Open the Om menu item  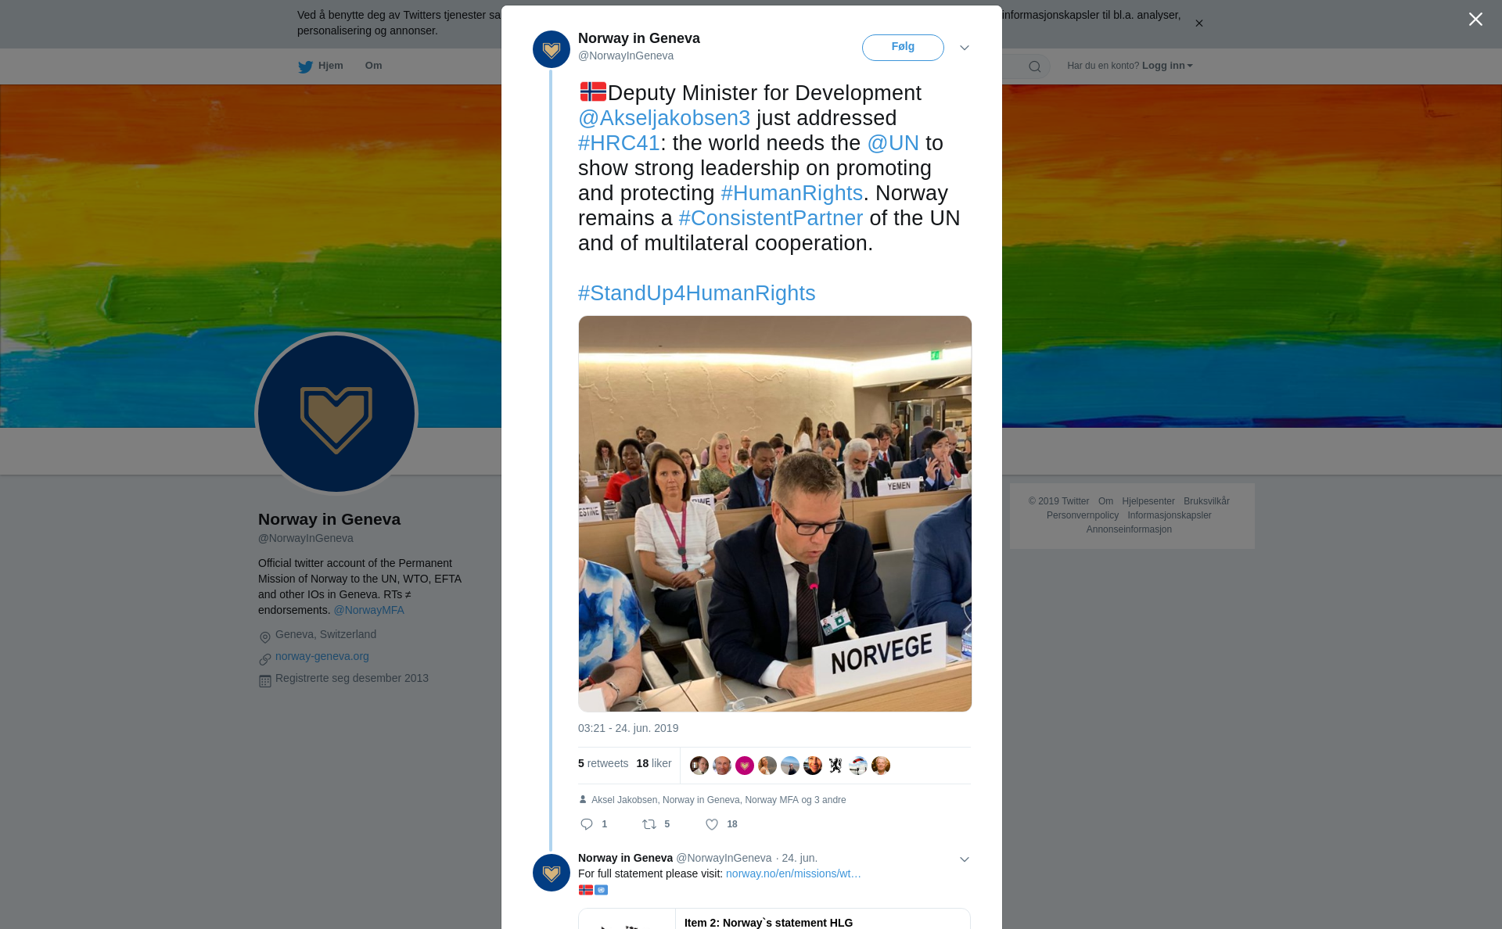(373, 66)
